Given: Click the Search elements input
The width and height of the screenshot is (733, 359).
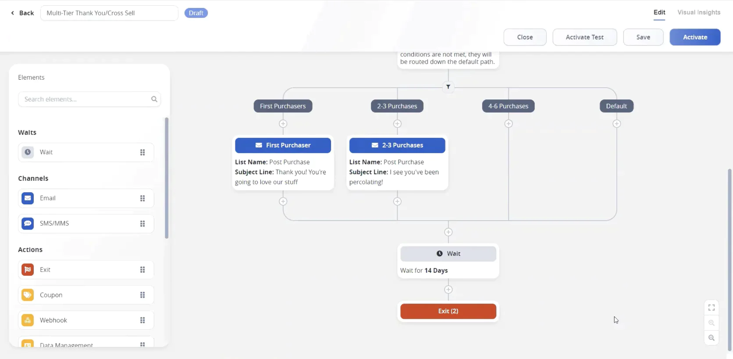Looking at the screenshot, I should click(89, 99).
